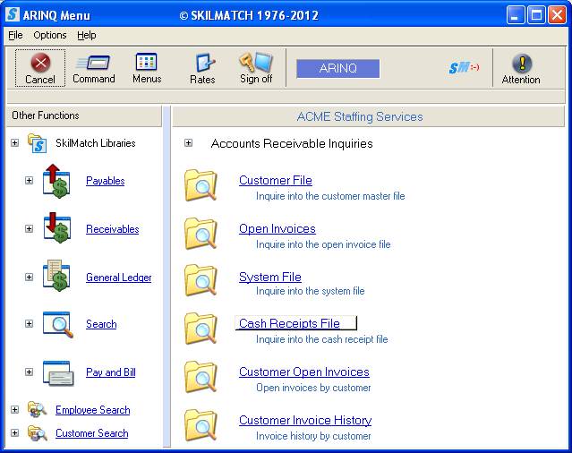Click the Other Functions panel header
572x453 pixels.
click(x=84, y=115)
